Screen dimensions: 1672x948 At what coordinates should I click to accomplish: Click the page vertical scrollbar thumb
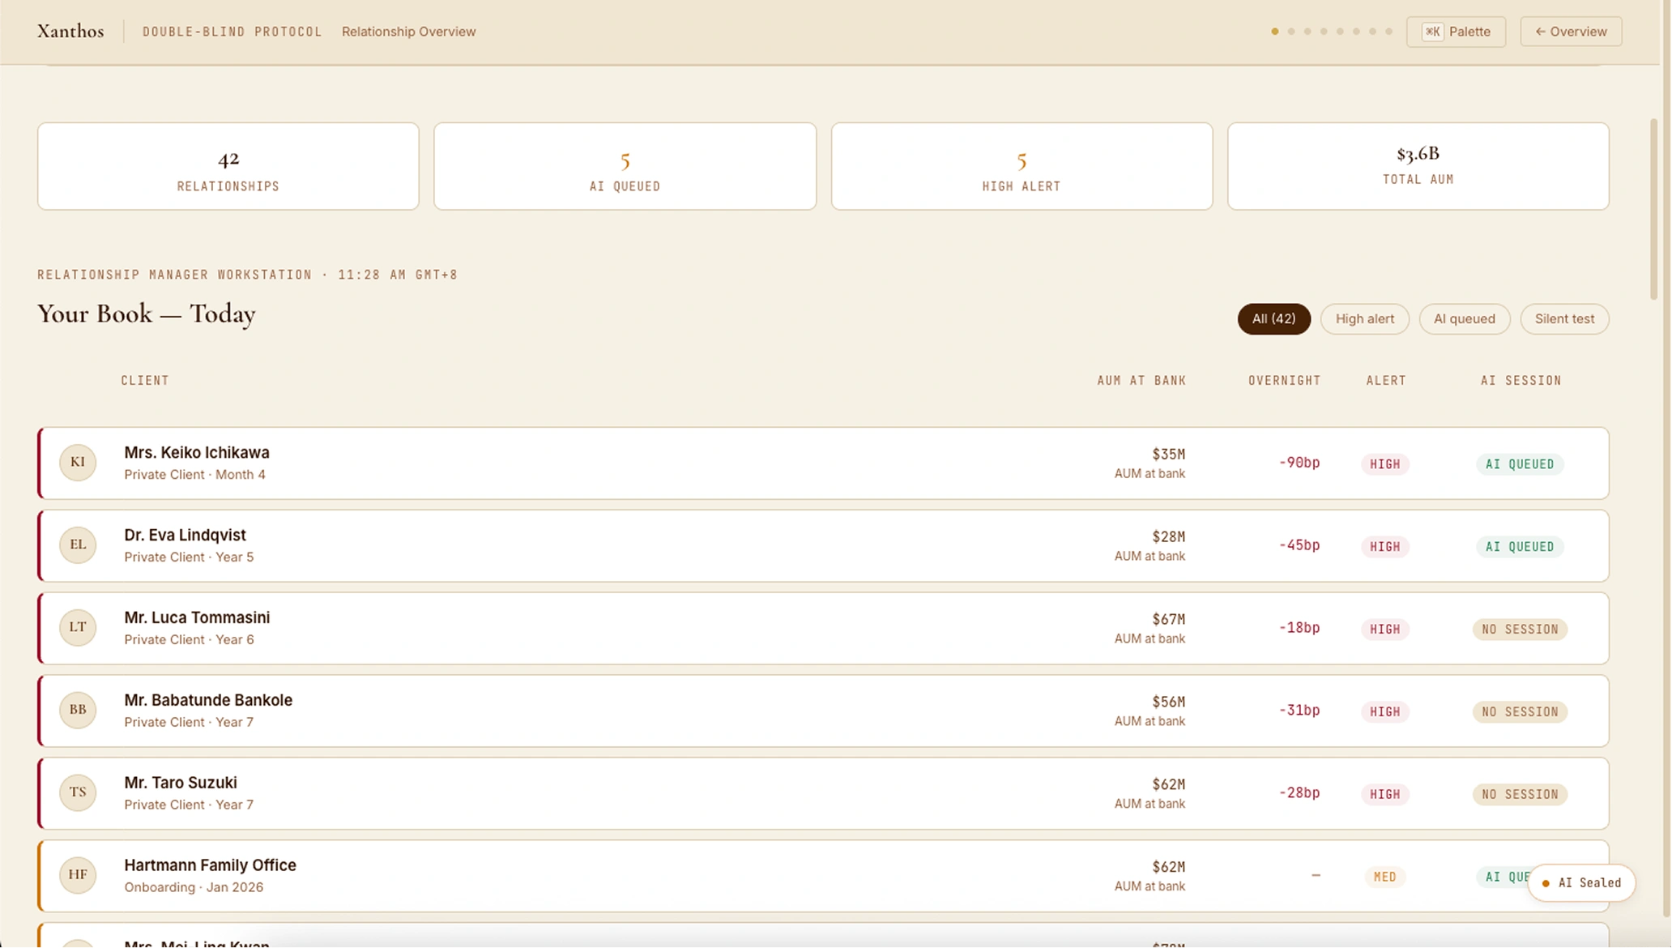[1653, 211]
